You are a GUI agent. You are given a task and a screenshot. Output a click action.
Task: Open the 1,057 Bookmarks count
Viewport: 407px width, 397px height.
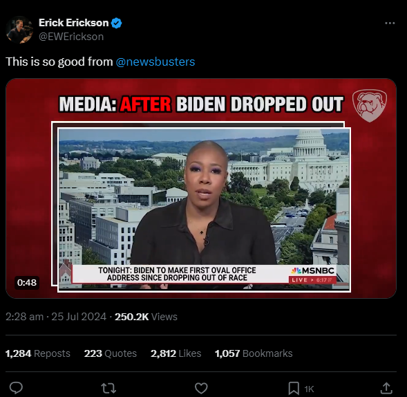[x=254, y=353]
